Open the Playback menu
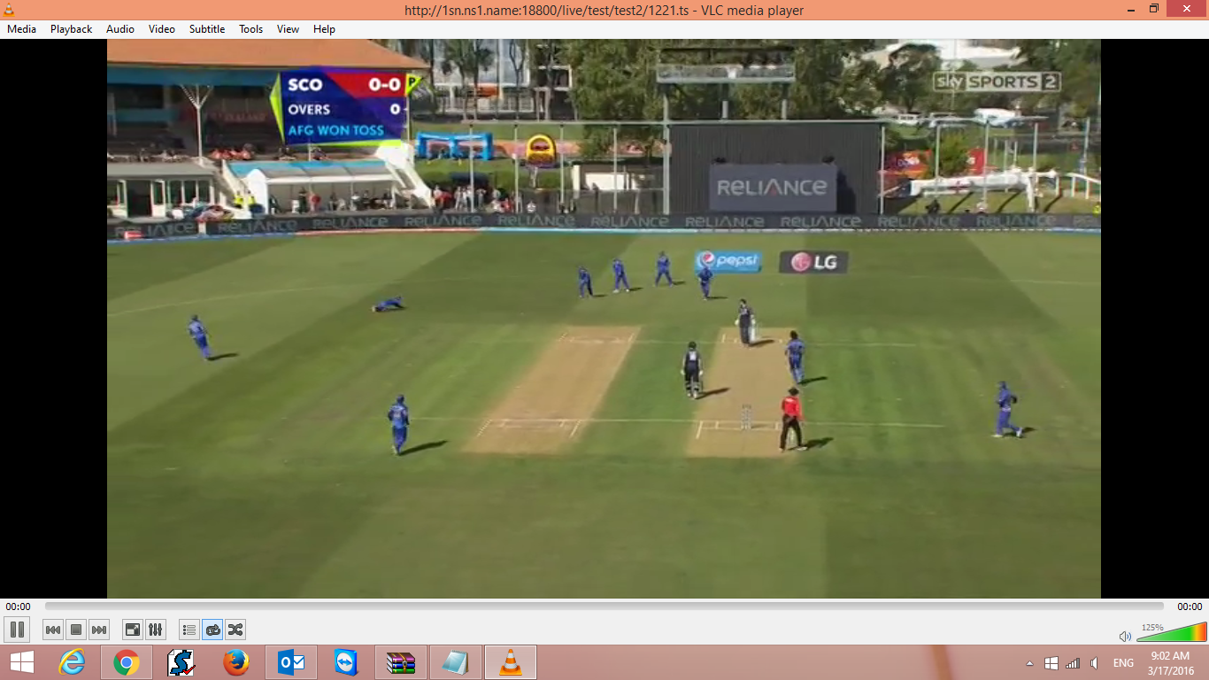1209x680 pixels. tap(71, 29)
